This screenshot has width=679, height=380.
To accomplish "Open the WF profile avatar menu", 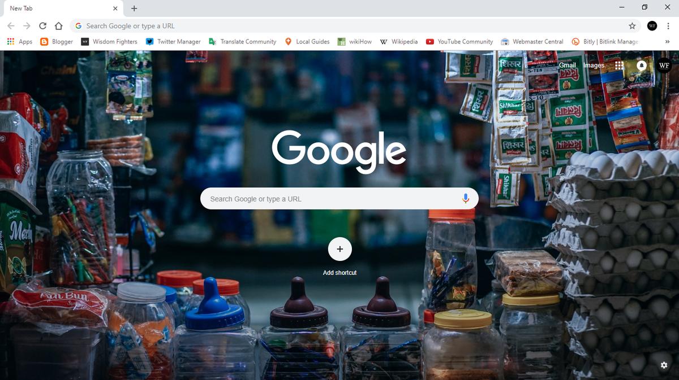I will [664, 65].
